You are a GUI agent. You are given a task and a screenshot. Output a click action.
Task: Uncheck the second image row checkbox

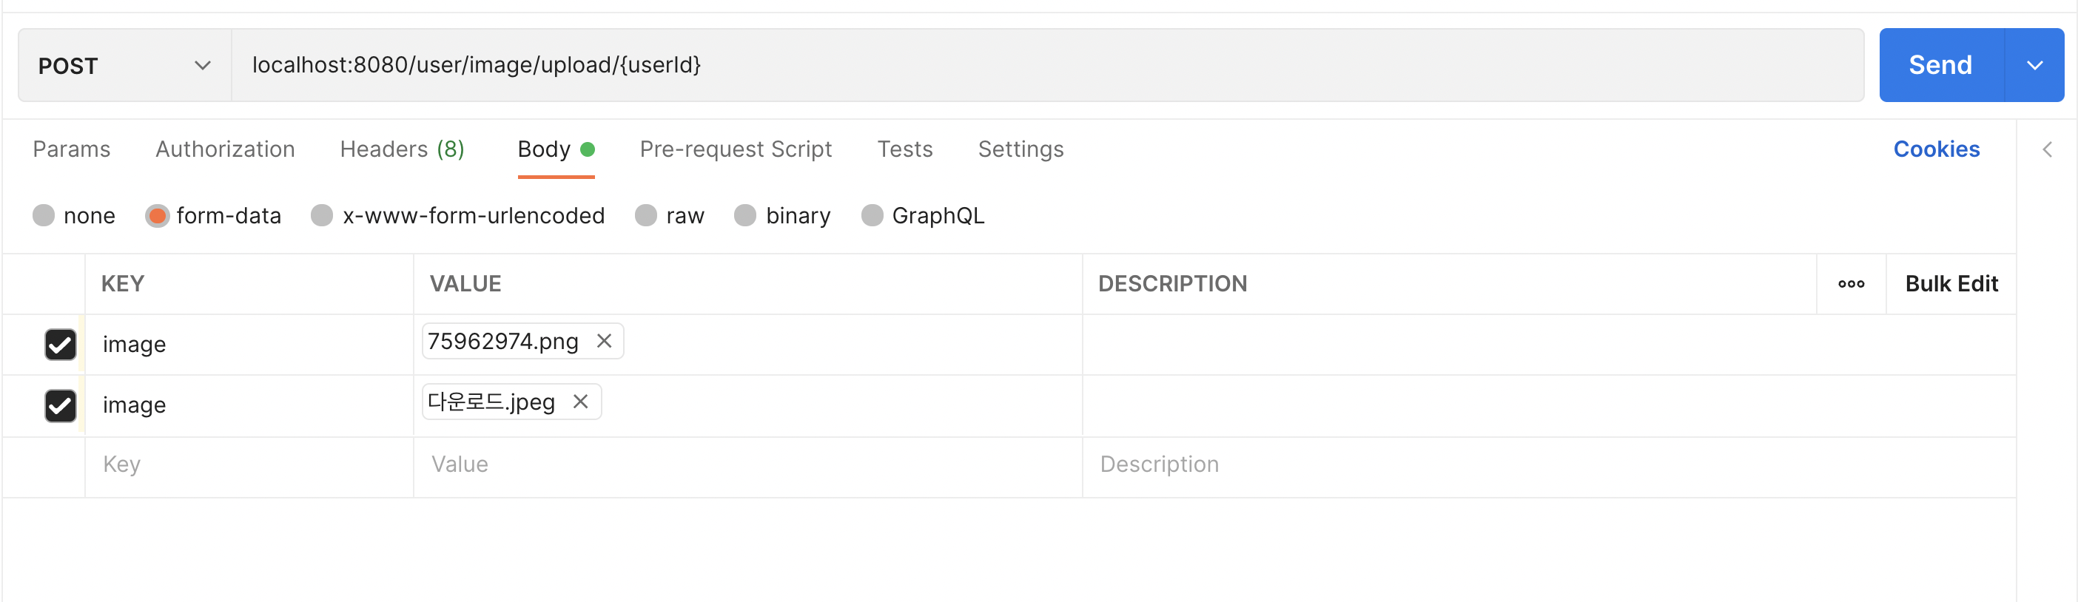61,405
